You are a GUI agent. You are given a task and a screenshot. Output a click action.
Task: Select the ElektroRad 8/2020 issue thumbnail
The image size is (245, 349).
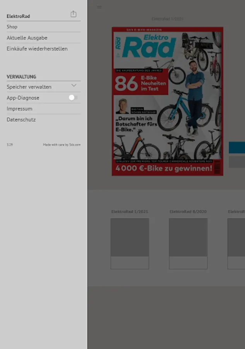[188, 244]
